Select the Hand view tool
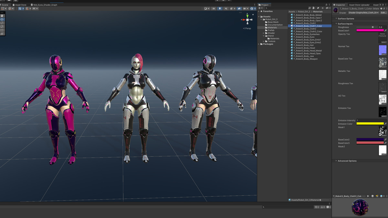 pyautogui.click(x=2, y=16)
